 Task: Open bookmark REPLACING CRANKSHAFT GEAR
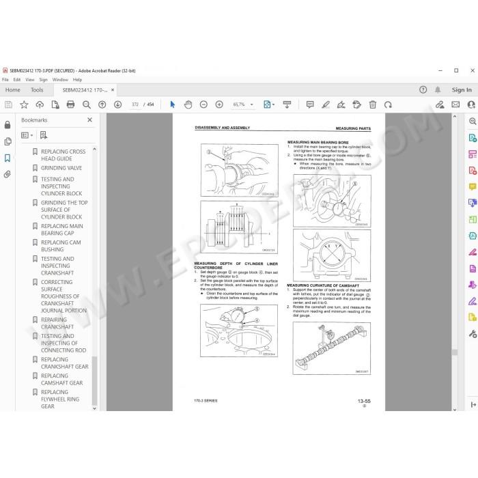[65, 363]
